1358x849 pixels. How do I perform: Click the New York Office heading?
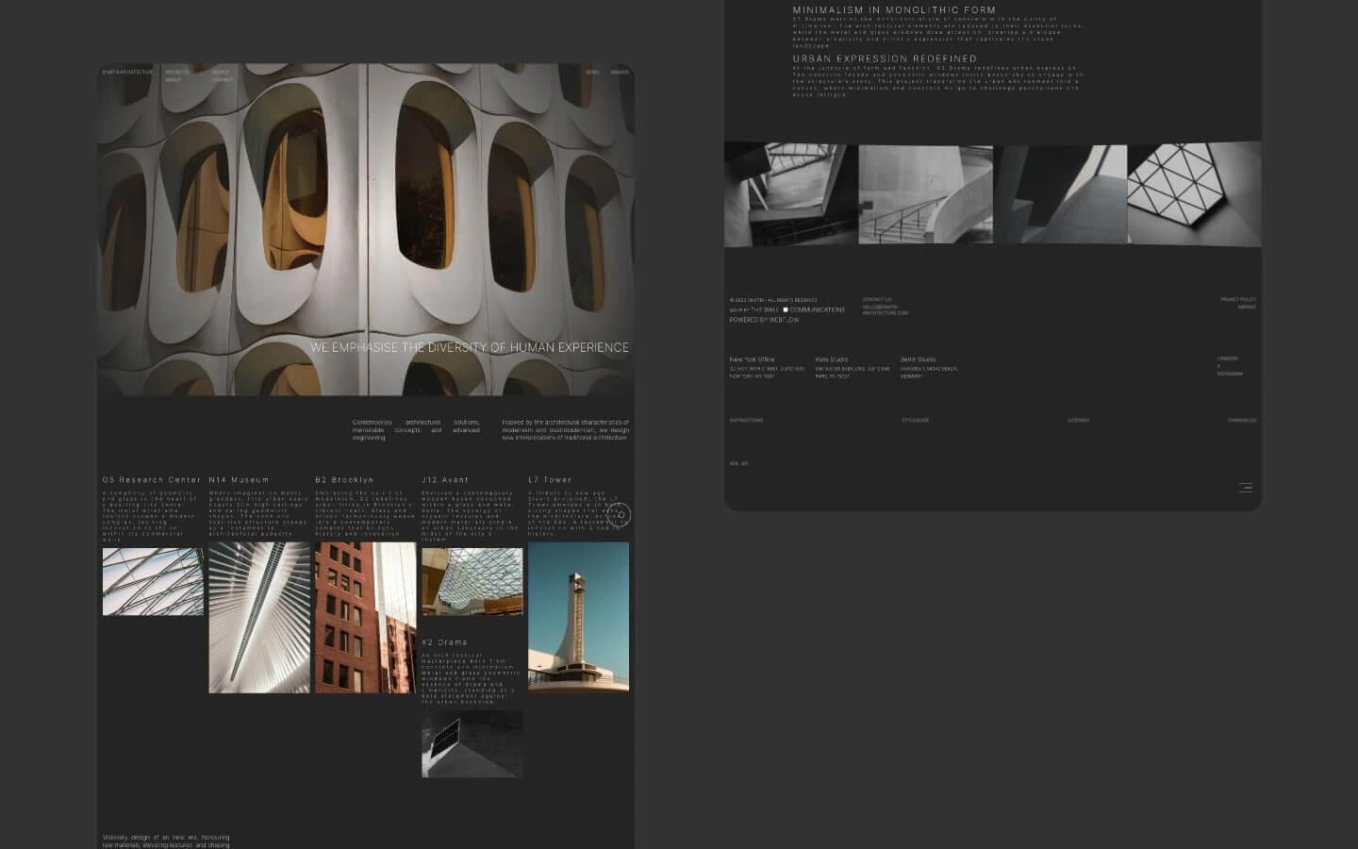coord(752,359)
